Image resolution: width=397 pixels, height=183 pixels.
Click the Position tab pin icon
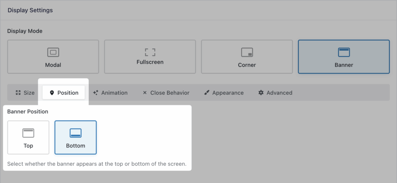pyautogui.click(x=52, y=93)
